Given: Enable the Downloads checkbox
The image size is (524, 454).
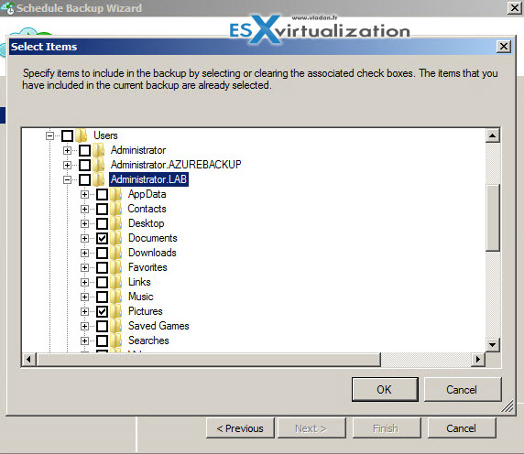Looking at the screenshot, I should coord(102,253).
